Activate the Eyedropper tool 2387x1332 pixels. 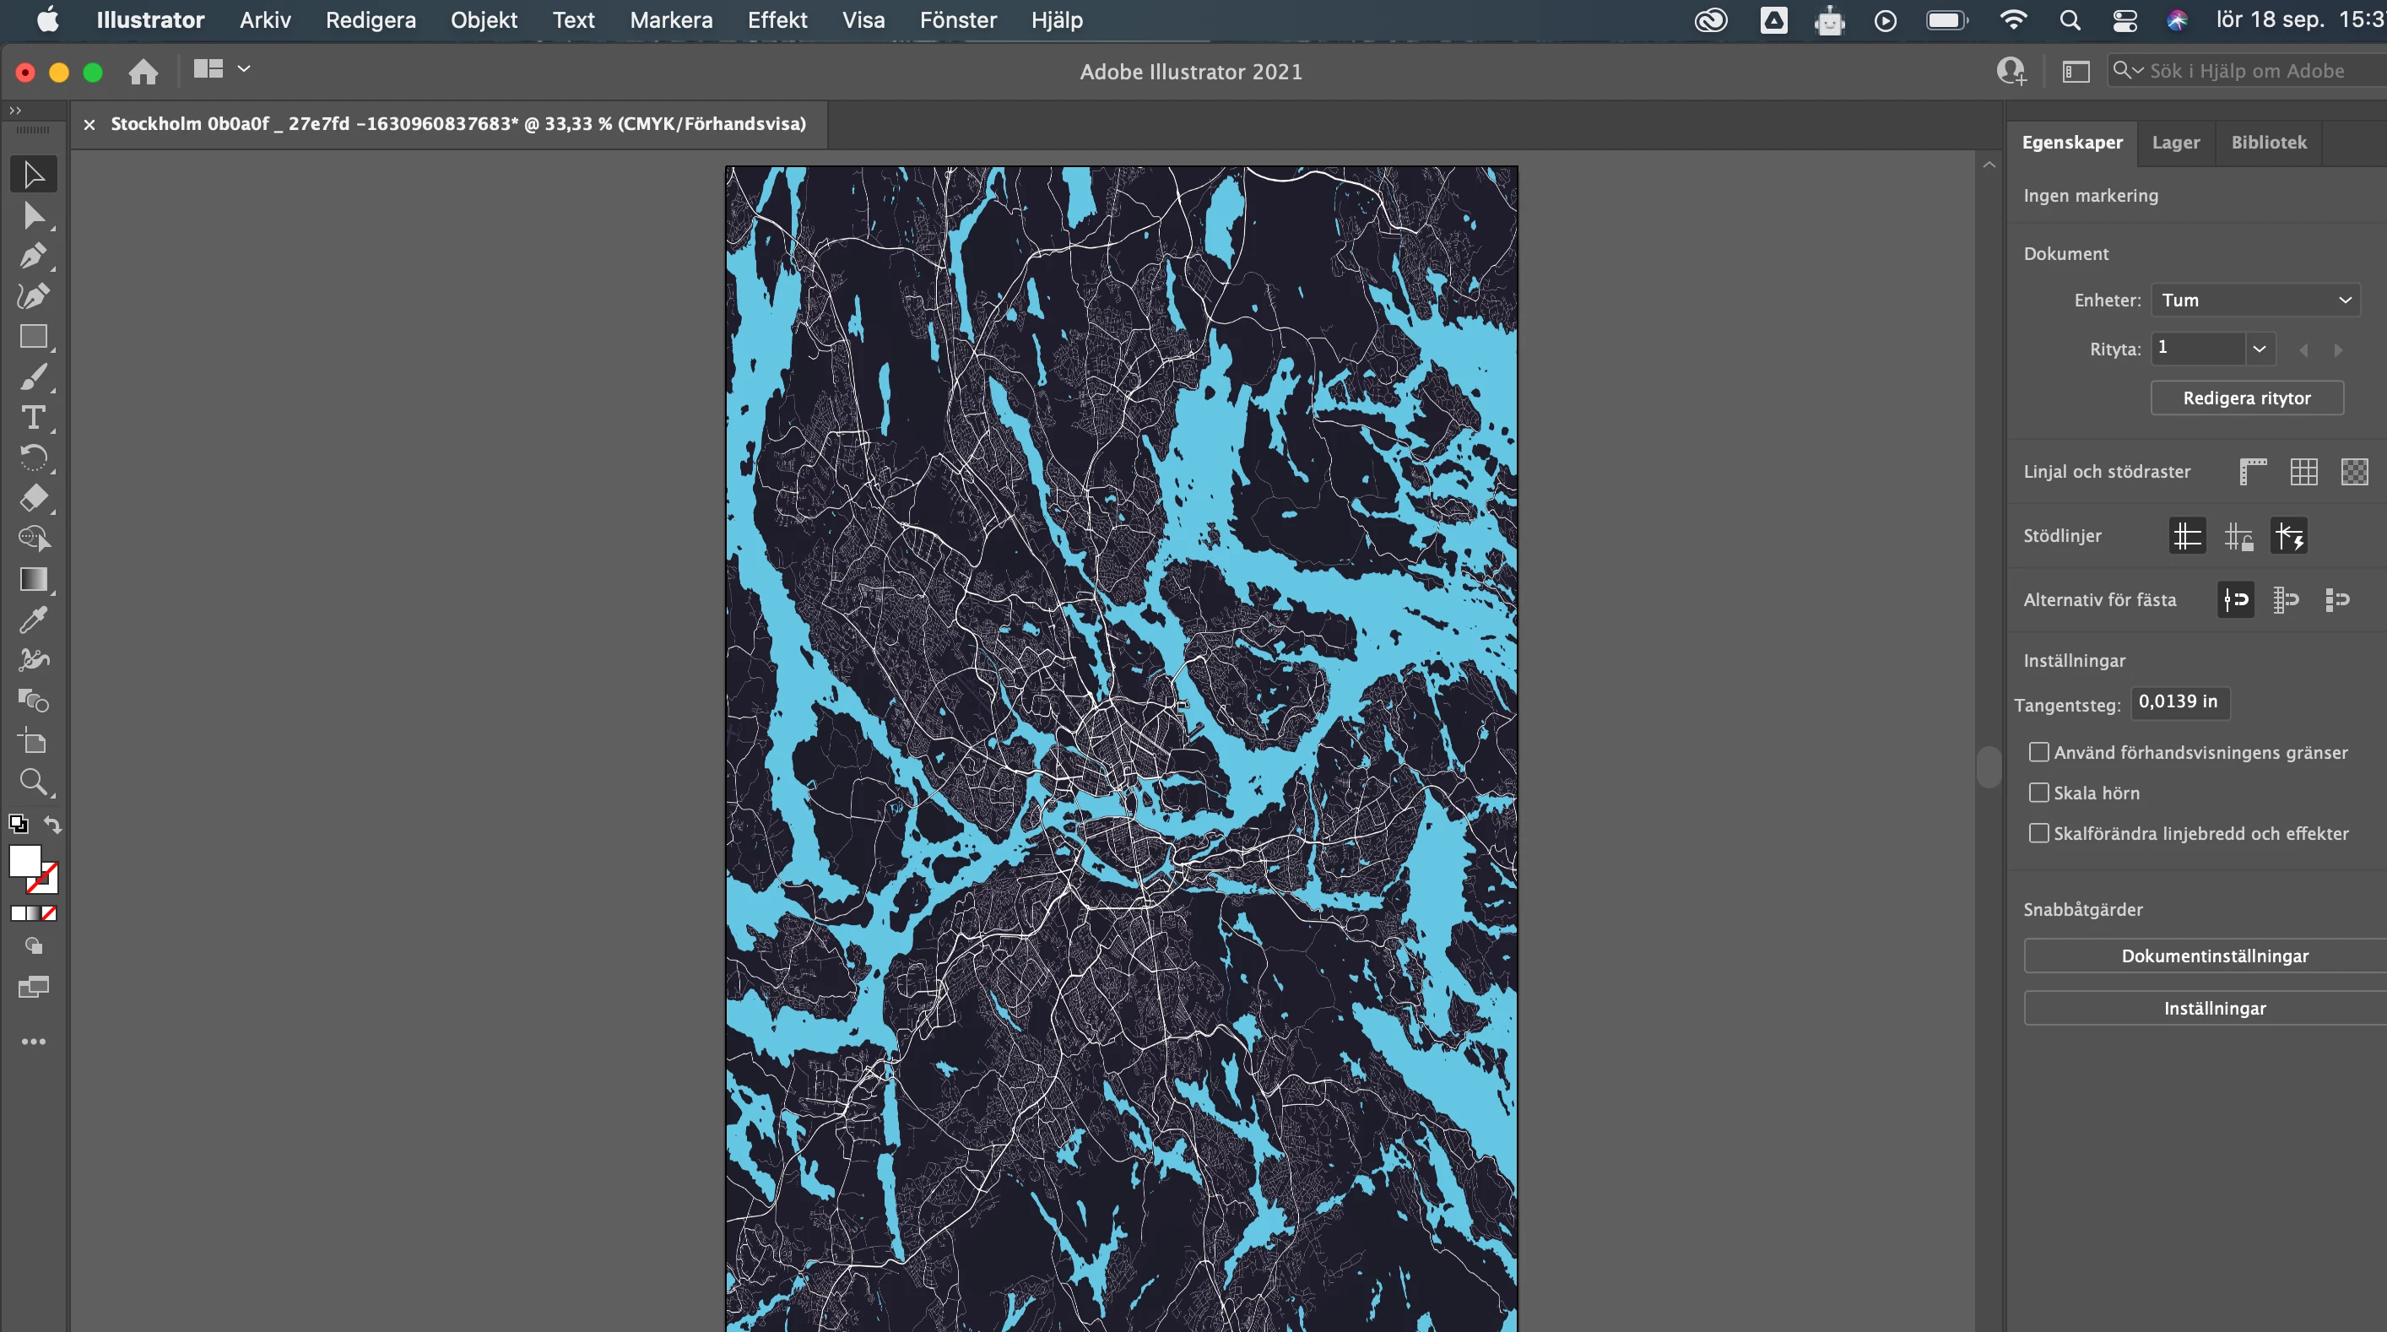34,620
